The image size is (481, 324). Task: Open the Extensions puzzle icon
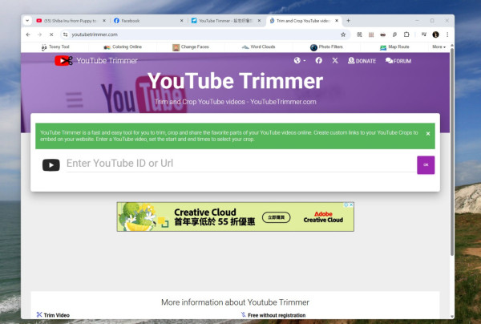pos(406,34)
